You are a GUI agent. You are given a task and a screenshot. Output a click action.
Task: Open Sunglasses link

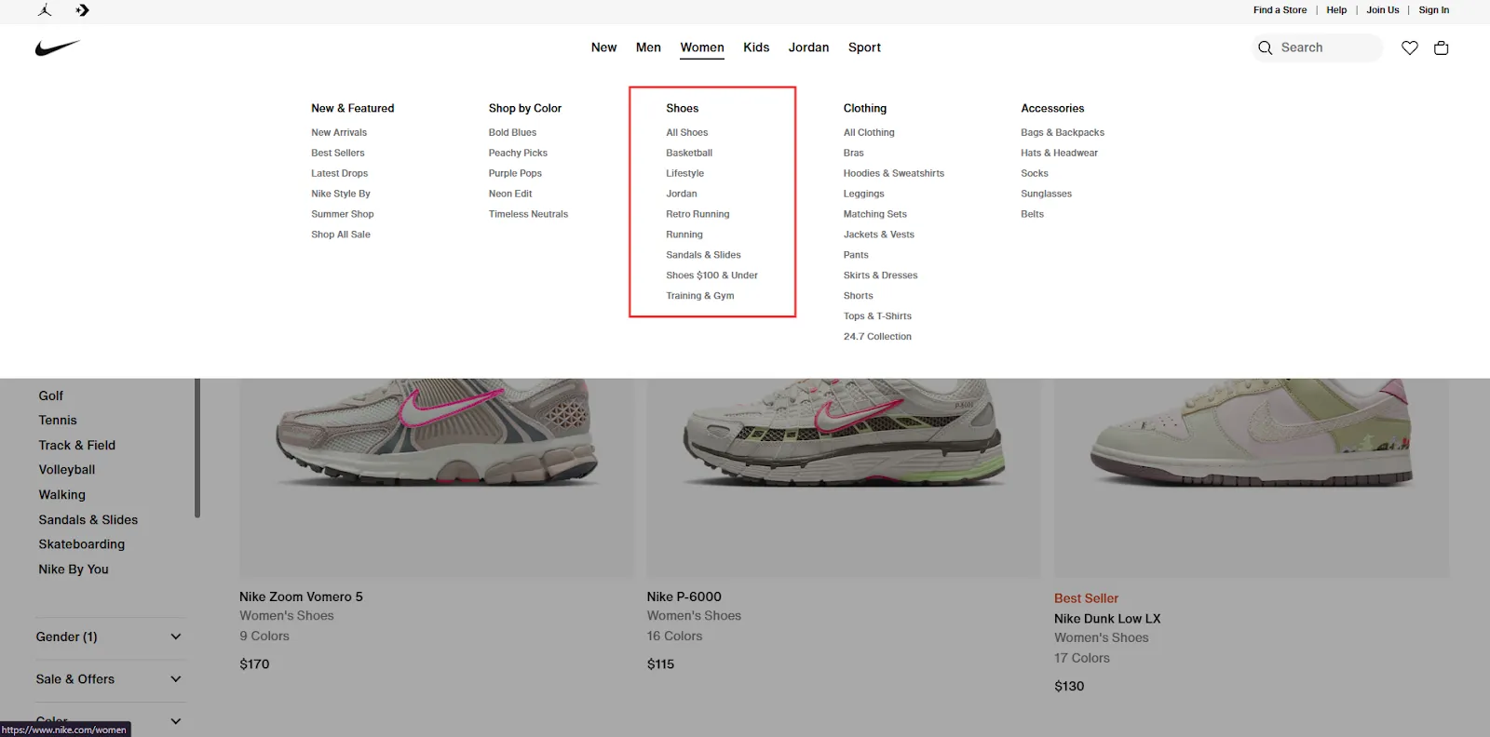(x=1046, y=194)
